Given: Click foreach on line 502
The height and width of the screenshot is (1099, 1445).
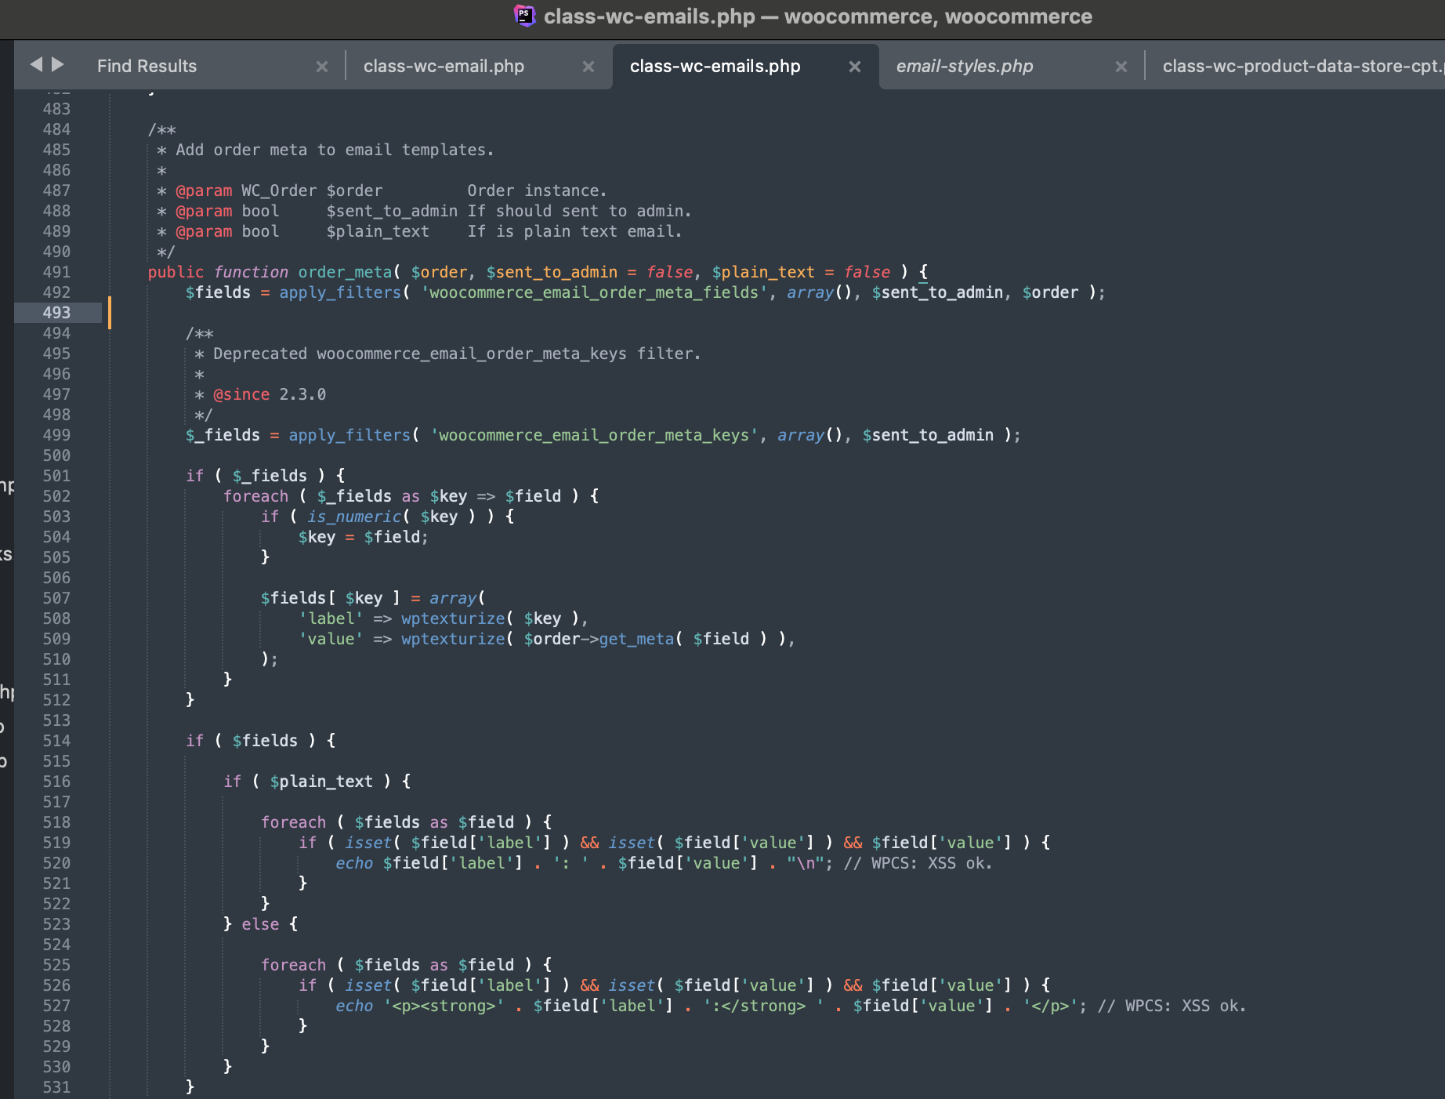Looking at the screenshot, I should tap(255, 496).
